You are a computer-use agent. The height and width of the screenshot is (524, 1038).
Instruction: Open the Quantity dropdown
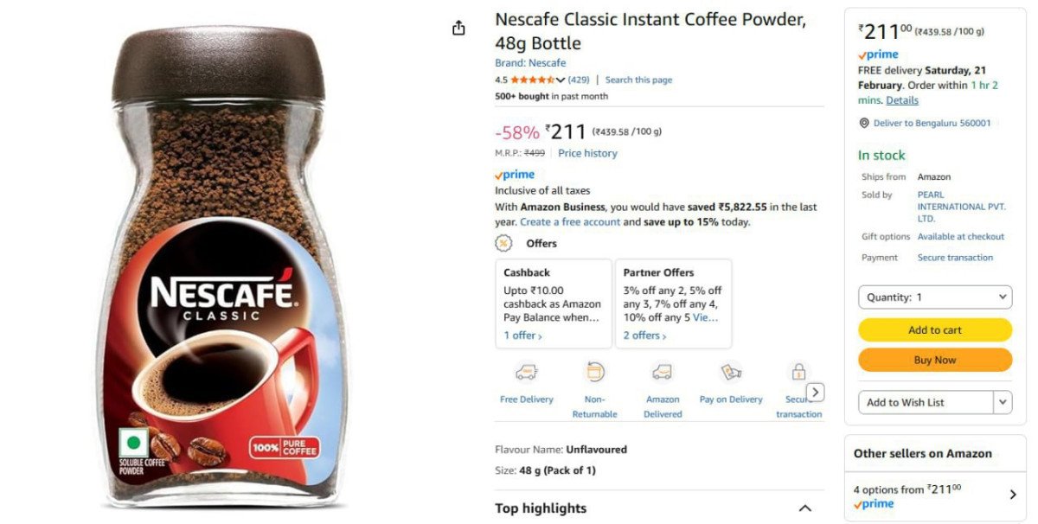935,297
